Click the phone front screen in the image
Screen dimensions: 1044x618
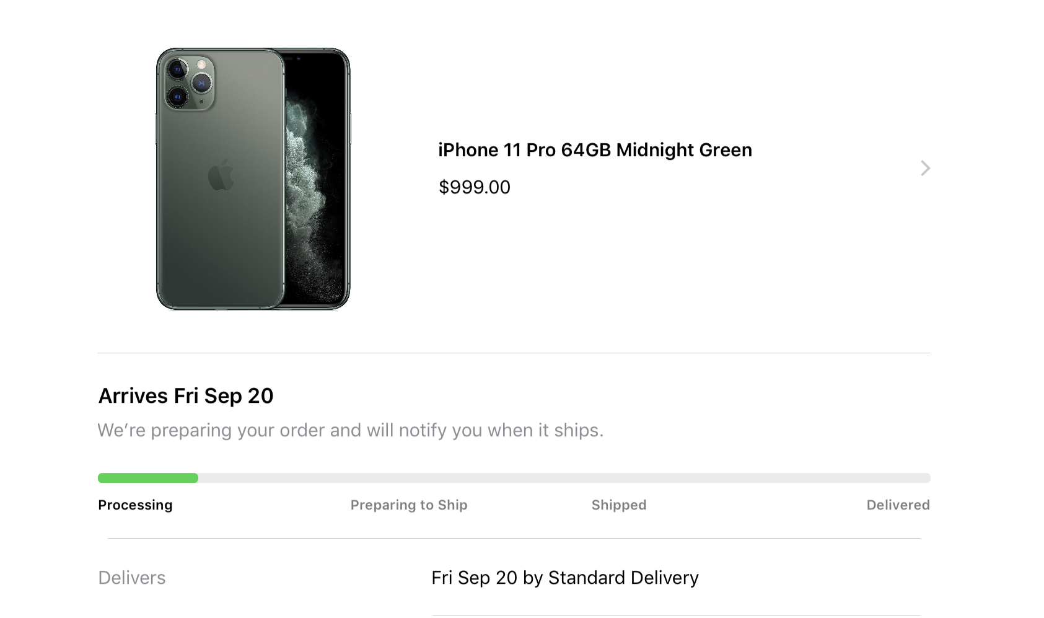pyautogui.click(x=316, y=180)
